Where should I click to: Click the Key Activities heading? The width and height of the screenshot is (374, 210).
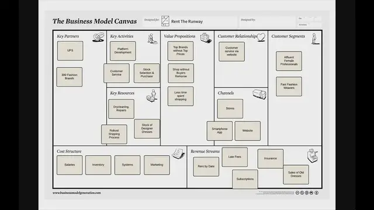(x=122, y=36)
